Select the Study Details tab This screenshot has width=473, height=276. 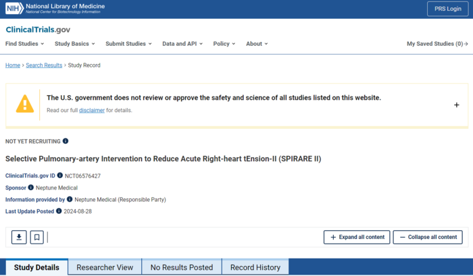(36, 267)
